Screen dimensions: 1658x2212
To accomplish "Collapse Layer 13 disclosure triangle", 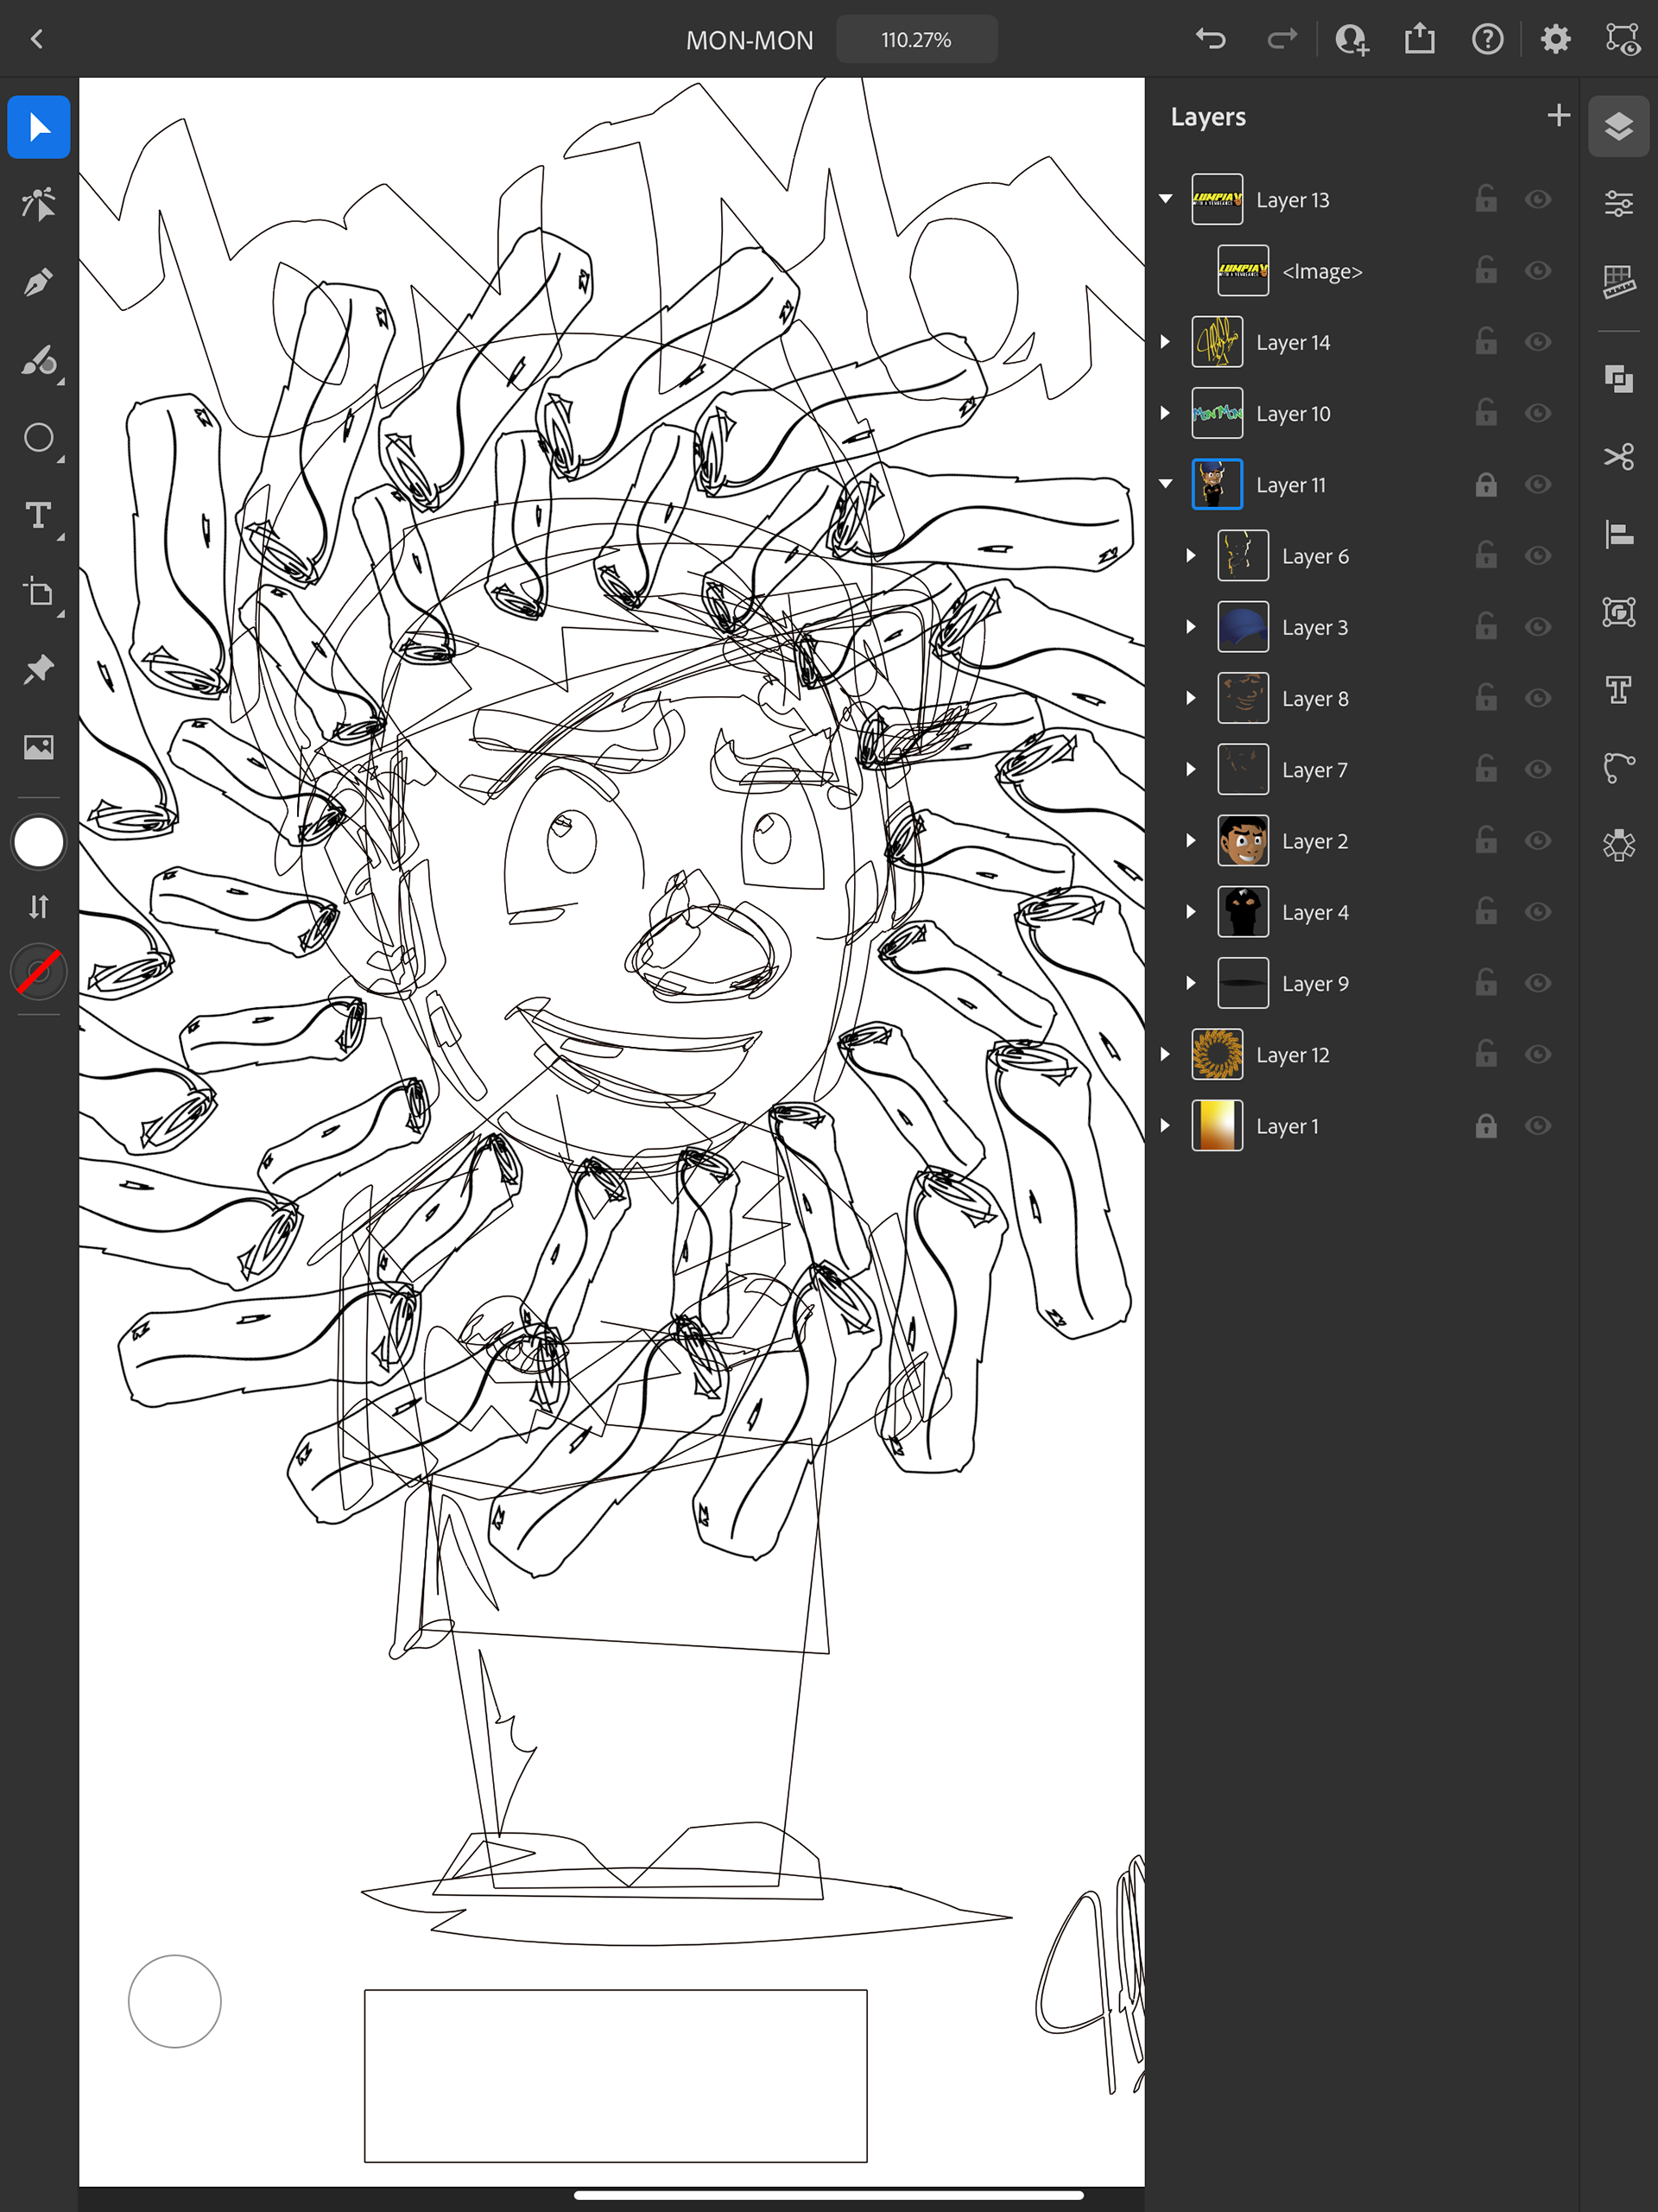I will coord(1165,199).
